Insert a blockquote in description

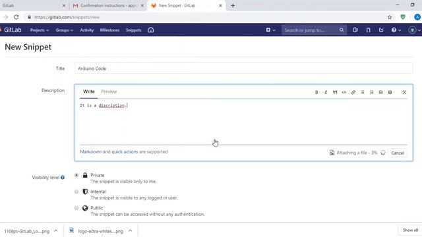pyautogui.click(x=335, y=92)
